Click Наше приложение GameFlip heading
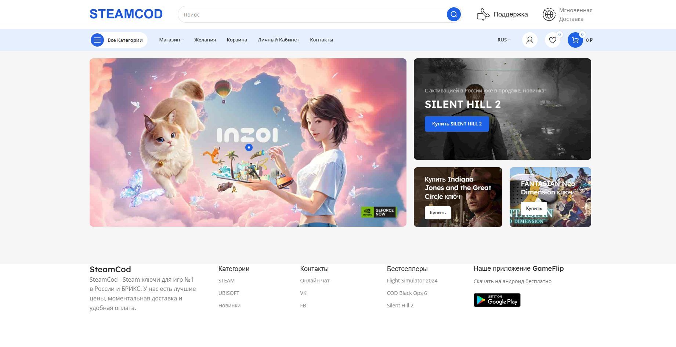The image size is (676, 347). coord(518,269)
